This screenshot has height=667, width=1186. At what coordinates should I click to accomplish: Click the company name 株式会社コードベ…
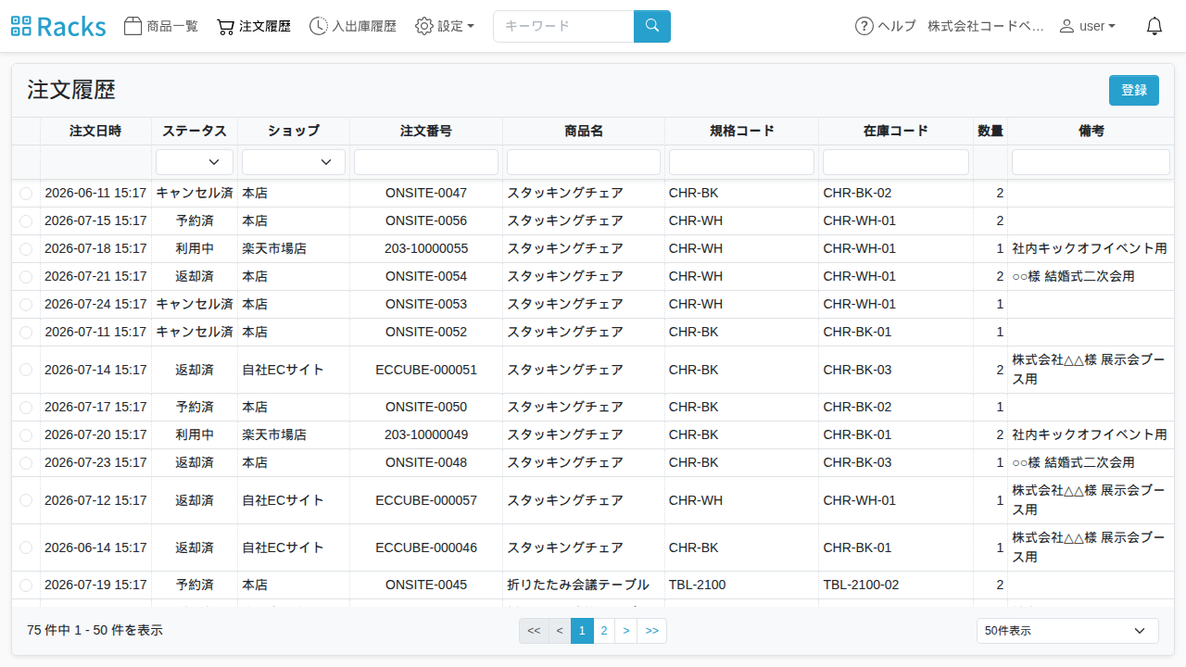coord(986,26)
